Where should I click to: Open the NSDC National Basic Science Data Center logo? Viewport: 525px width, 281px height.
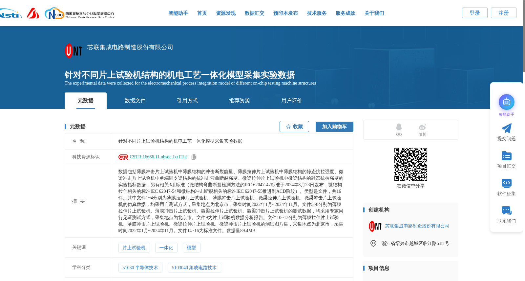(x=79, y=13)
